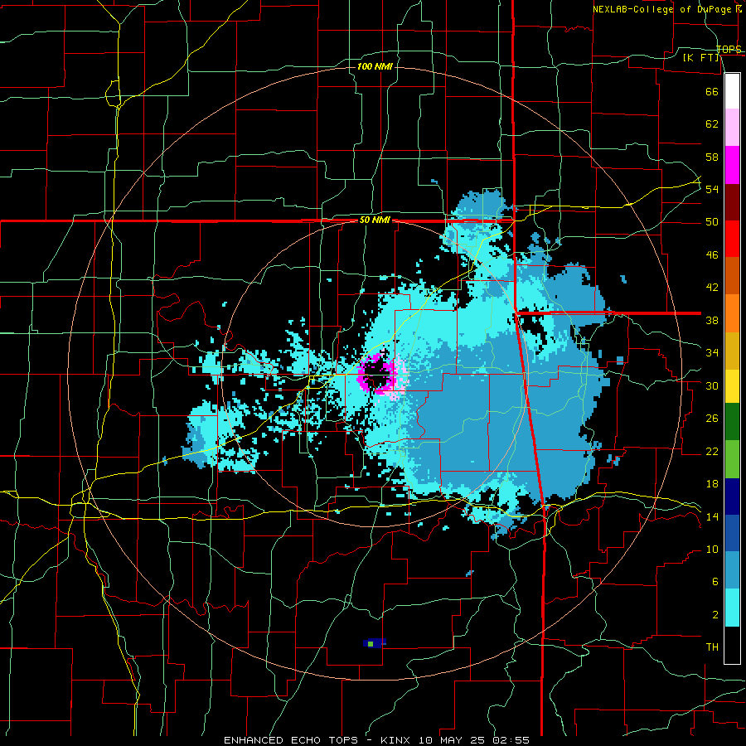The width and height of the screenshot is (746, 746).
Task: Click the yellow legend swatch near 30
Action: point(732,385)
